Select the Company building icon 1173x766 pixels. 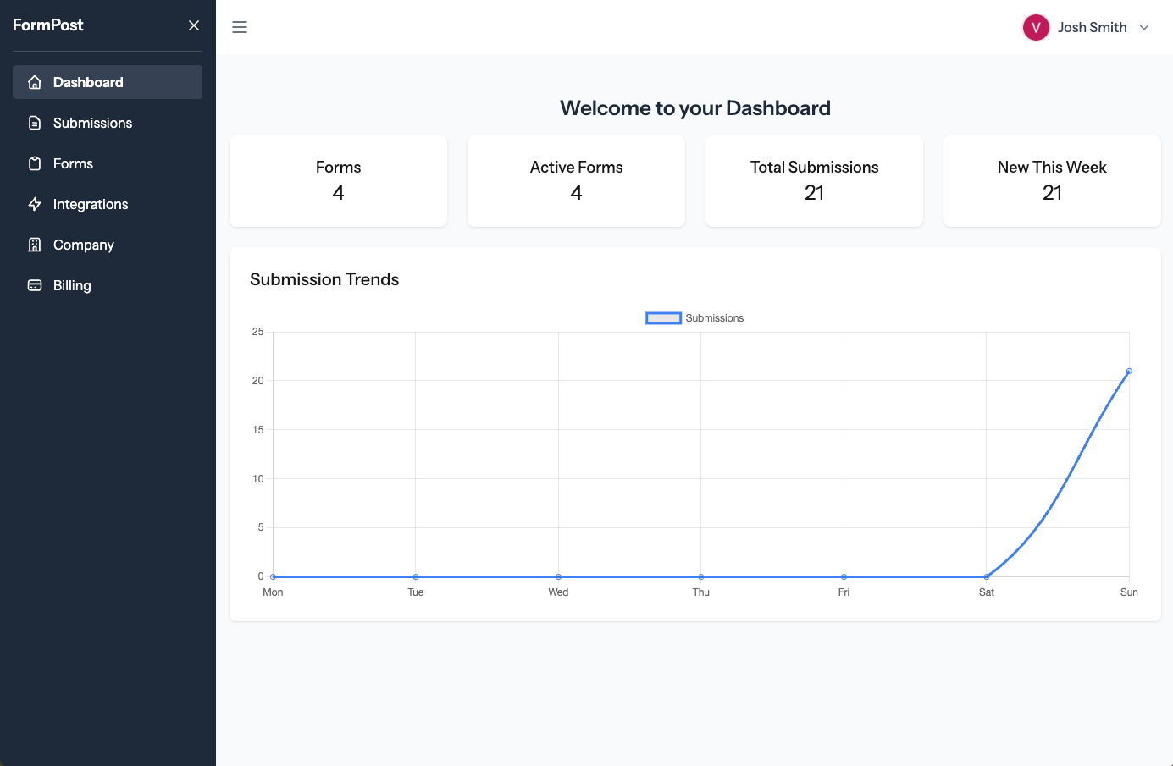pyautogui.click(x=34, y=244)
